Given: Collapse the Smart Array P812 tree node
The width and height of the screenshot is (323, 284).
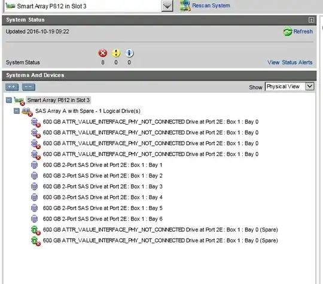Looking at the screenshot, I should (9, 100).
